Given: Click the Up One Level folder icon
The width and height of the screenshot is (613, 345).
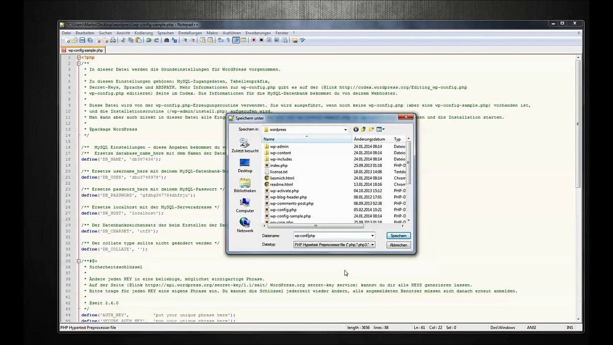Looking at the screenshot, I should [363, 129].
